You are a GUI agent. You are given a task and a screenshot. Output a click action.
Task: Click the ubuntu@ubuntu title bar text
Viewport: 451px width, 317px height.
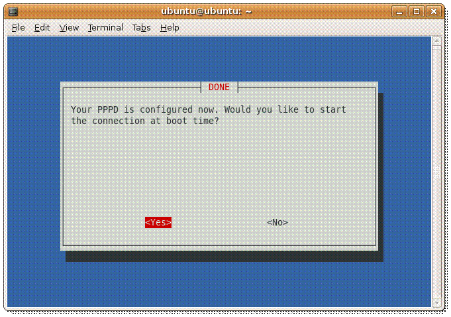click(206, 11)
